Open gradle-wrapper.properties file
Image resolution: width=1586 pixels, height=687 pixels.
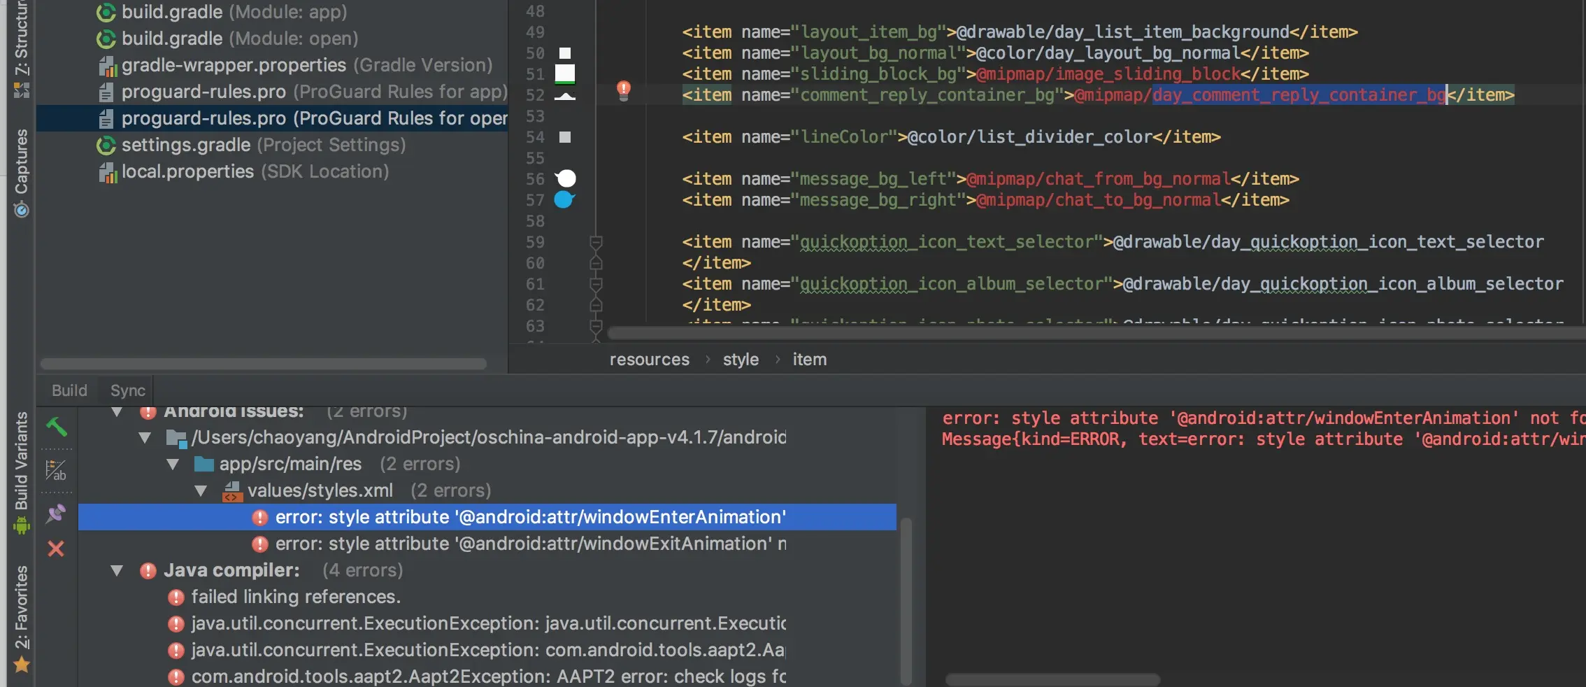click(x=306, y=65)
